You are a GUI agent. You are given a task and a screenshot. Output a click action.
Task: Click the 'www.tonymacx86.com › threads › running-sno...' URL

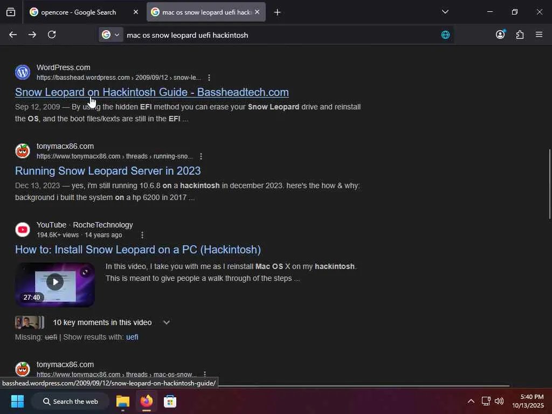[x=115, y=156]
